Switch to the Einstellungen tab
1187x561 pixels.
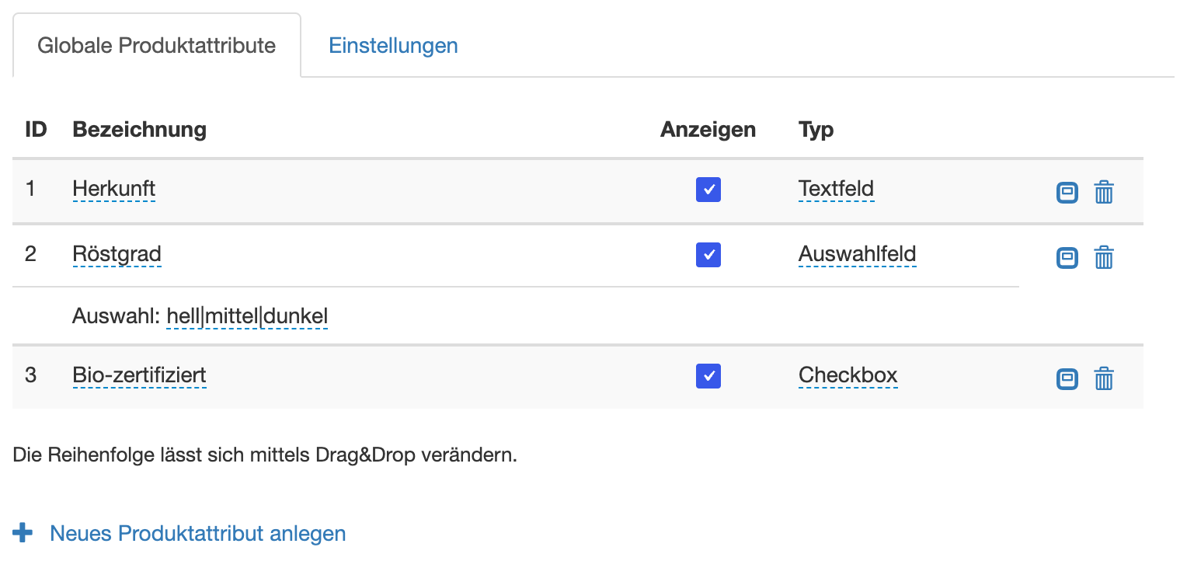pyautogui.click(x=393, y=45)
